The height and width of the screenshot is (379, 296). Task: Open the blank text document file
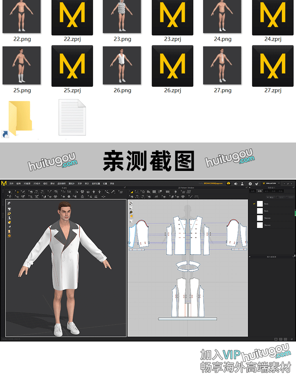tap(72, 117)
